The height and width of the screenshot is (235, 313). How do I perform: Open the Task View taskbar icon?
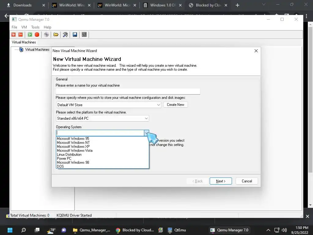[x=37, y=230]
